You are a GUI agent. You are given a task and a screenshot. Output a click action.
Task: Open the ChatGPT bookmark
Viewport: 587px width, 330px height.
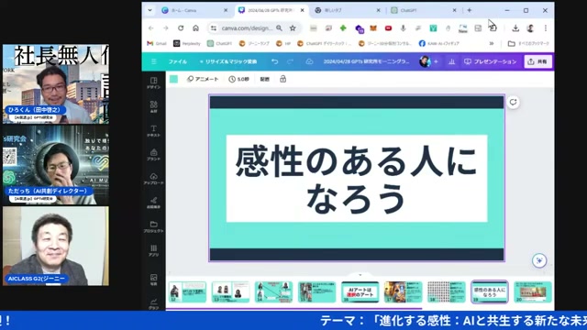pyautogui.click(x=220, y=43)
